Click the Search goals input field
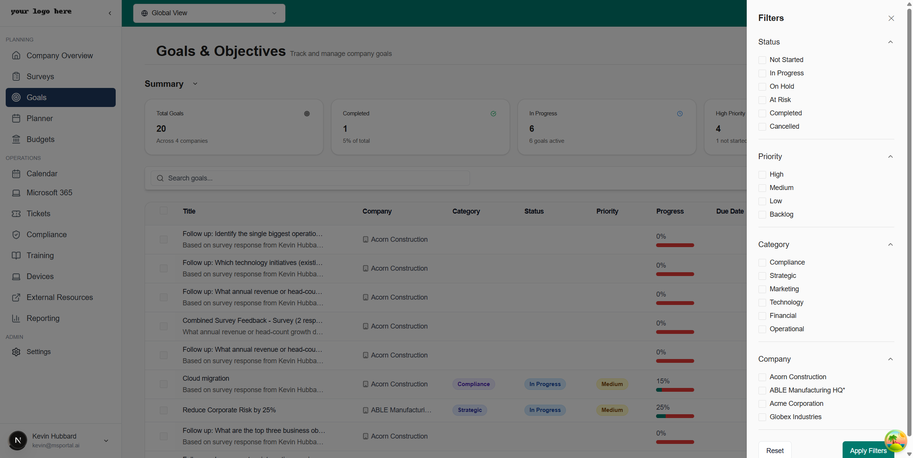The width and height of the screenshot is (913, 458). [310, 178]
